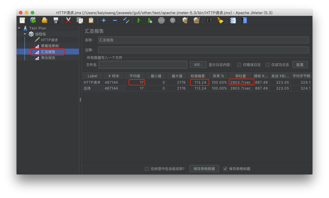The width and height of the screenshot is (329, 198).
Task: Click the 保存表格数据 button
Action: pyautogui.click(x=204, y=169)
